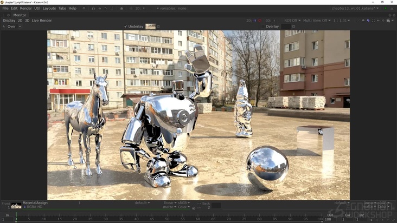The height and width of the screenshot is (223, 397).
Task: Open the Front buffer linear dropdown
Action: 170,203
